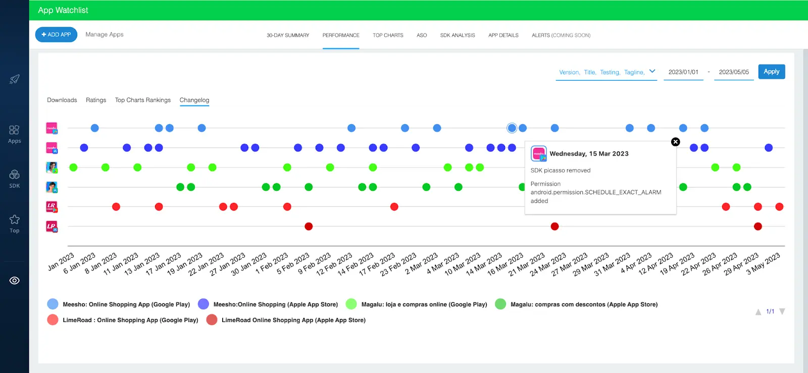Click first LimeRoad Apple Store dark red marker
This screenshot has width=808, height=373.
pos(309,227)
